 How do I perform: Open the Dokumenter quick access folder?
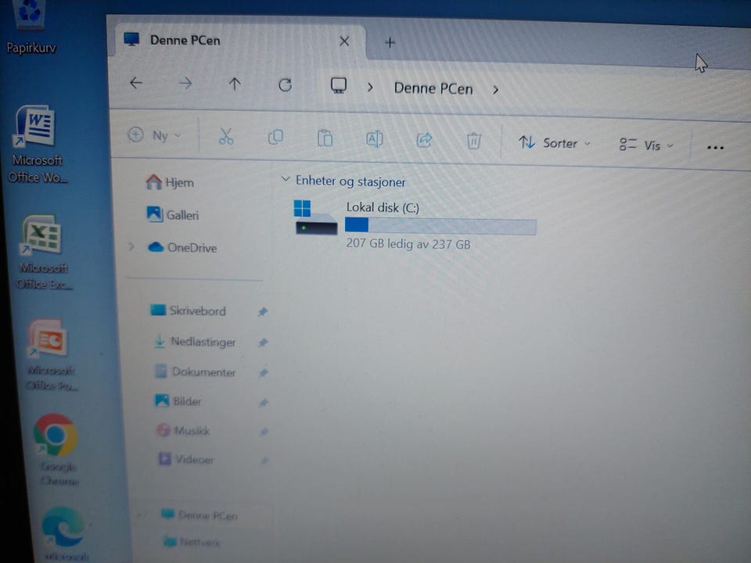pyautogui.click(x=196, y=371)
